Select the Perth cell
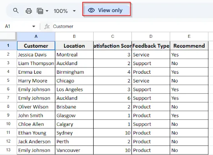 pyautogui.click(x=74, y=142)
